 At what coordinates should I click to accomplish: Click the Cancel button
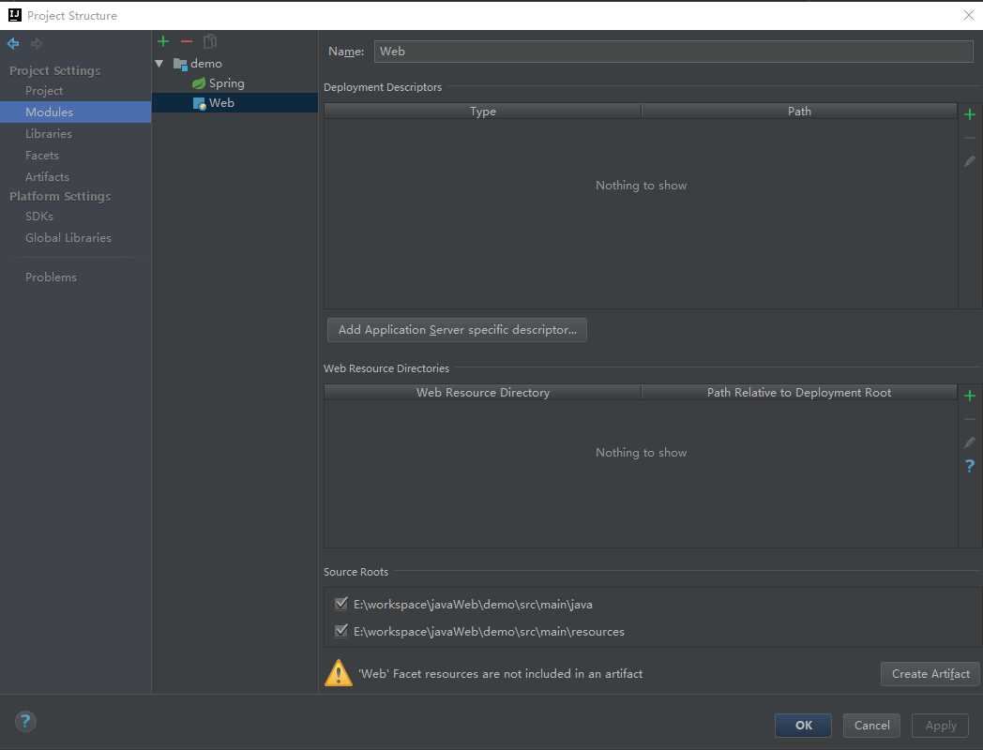tap(871, 725)
